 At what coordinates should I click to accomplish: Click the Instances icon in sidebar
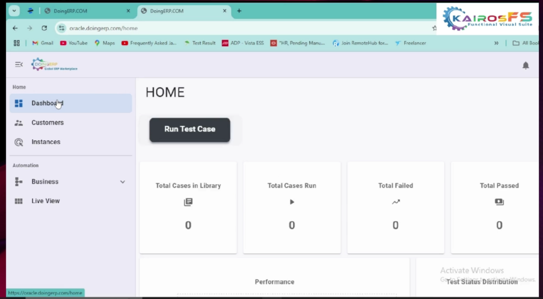coord(19,142)
